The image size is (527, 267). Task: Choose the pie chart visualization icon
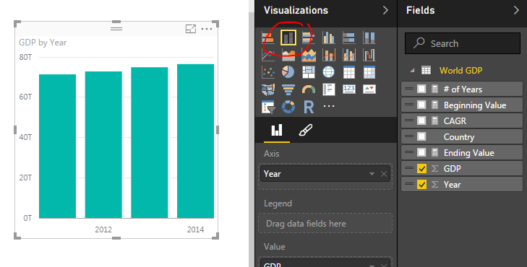point(288,71)
